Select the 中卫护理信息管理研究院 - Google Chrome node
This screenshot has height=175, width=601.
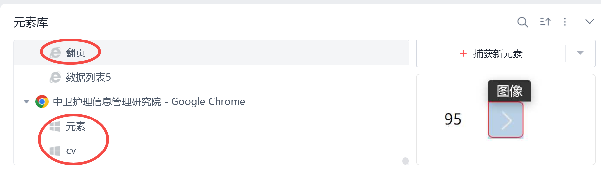click(x=149, y=102)
